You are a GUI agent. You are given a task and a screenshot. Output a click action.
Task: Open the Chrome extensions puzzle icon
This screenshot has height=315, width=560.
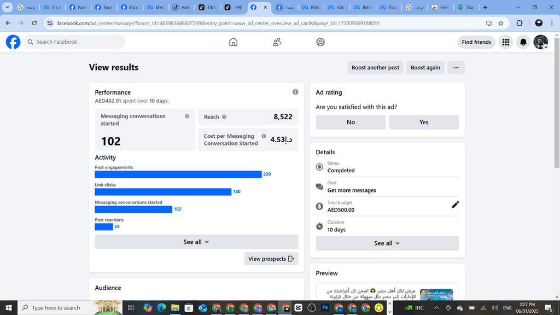[520, 23]
